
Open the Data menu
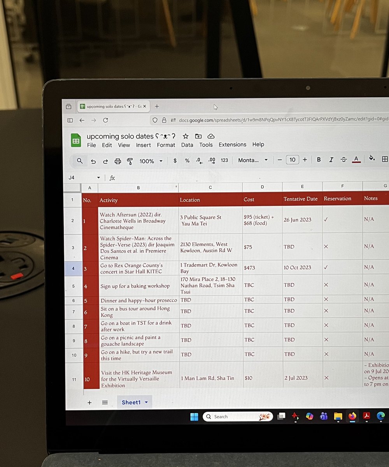(187, 145)
